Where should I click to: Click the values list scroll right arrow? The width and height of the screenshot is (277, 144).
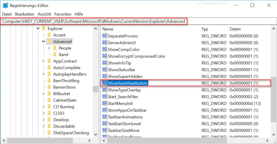click(x=267, y=140)
